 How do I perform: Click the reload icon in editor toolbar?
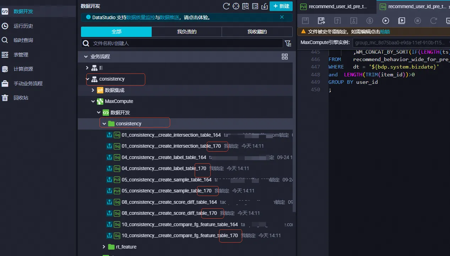(434, 21)
